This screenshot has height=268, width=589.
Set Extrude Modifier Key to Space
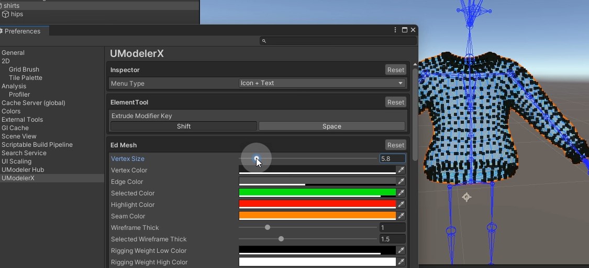pyautogui.click(x=332, y=126)
